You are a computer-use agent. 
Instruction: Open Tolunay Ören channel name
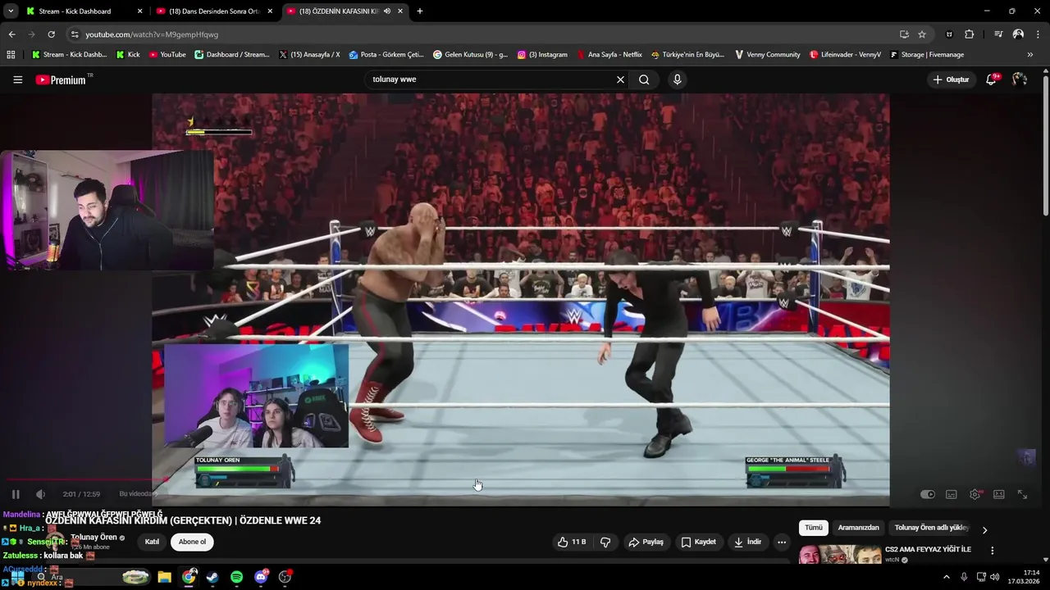click(94, 538)
